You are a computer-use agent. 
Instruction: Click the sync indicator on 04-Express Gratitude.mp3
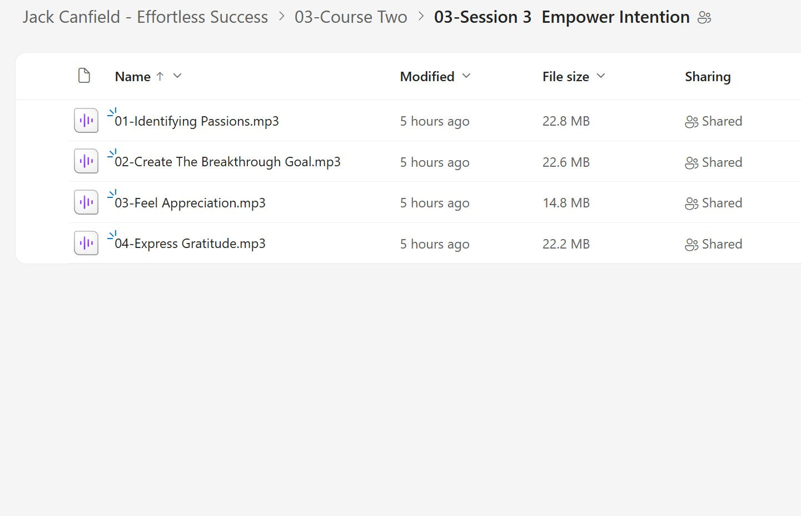click(x=112, y=234)
